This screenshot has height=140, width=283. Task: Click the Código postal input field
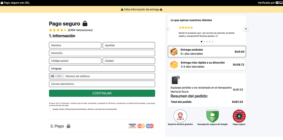pos(75,61)
